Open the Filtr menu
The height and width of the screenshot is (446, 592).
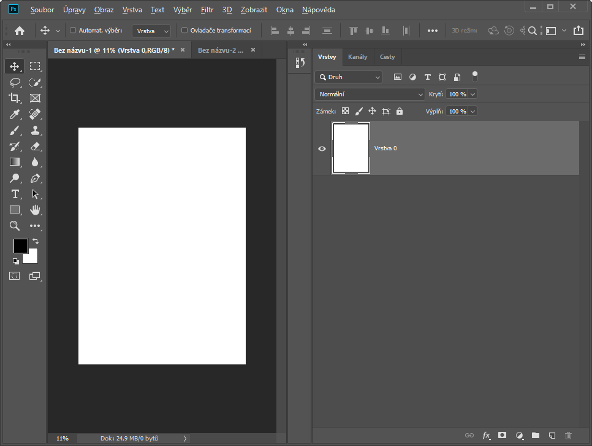(207, 10)
